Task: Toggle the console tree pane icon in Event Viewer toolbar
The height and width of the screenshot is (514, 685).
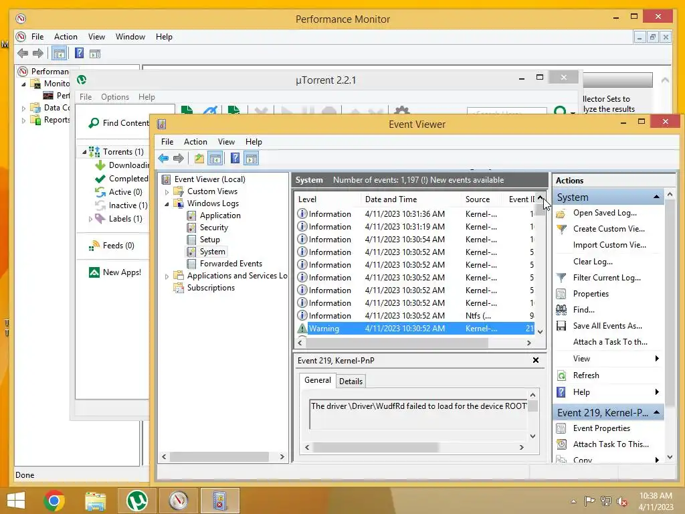Action: (x=215, y=158)
